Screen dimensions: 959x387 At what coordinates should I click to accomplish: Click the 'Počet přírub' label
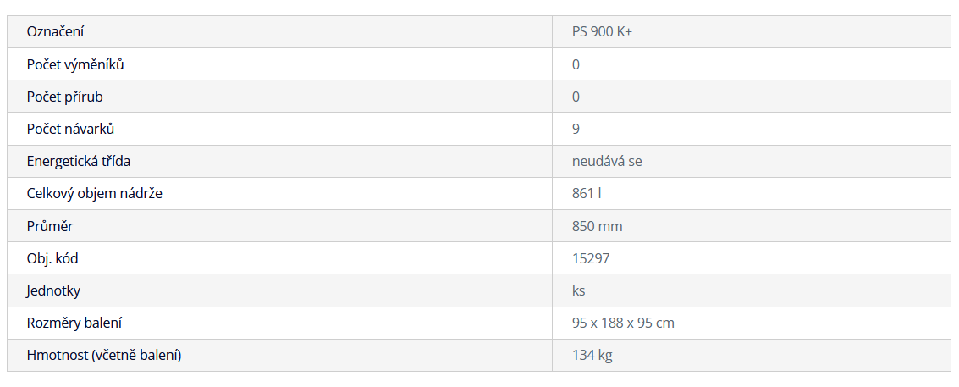coord(64,97)
